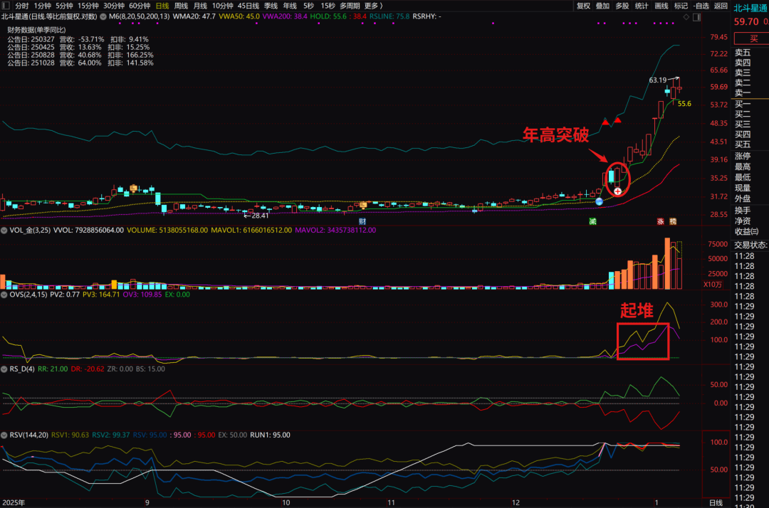Switch to 月线 monthly period
The image size is (769, 508).
[x=200, y=6]
